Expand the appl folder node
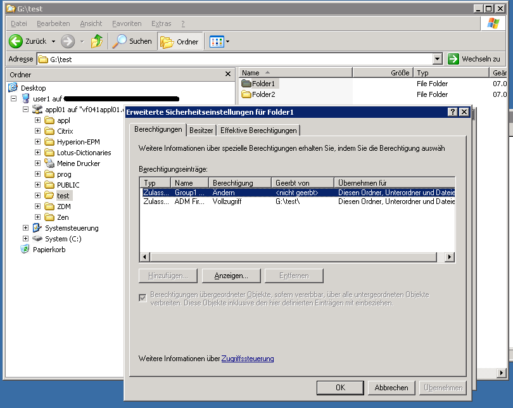513x408 pixels. (x=37, y=120)
